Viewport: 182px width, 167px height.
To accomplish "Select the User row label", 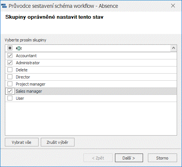I will coord(20,98).
